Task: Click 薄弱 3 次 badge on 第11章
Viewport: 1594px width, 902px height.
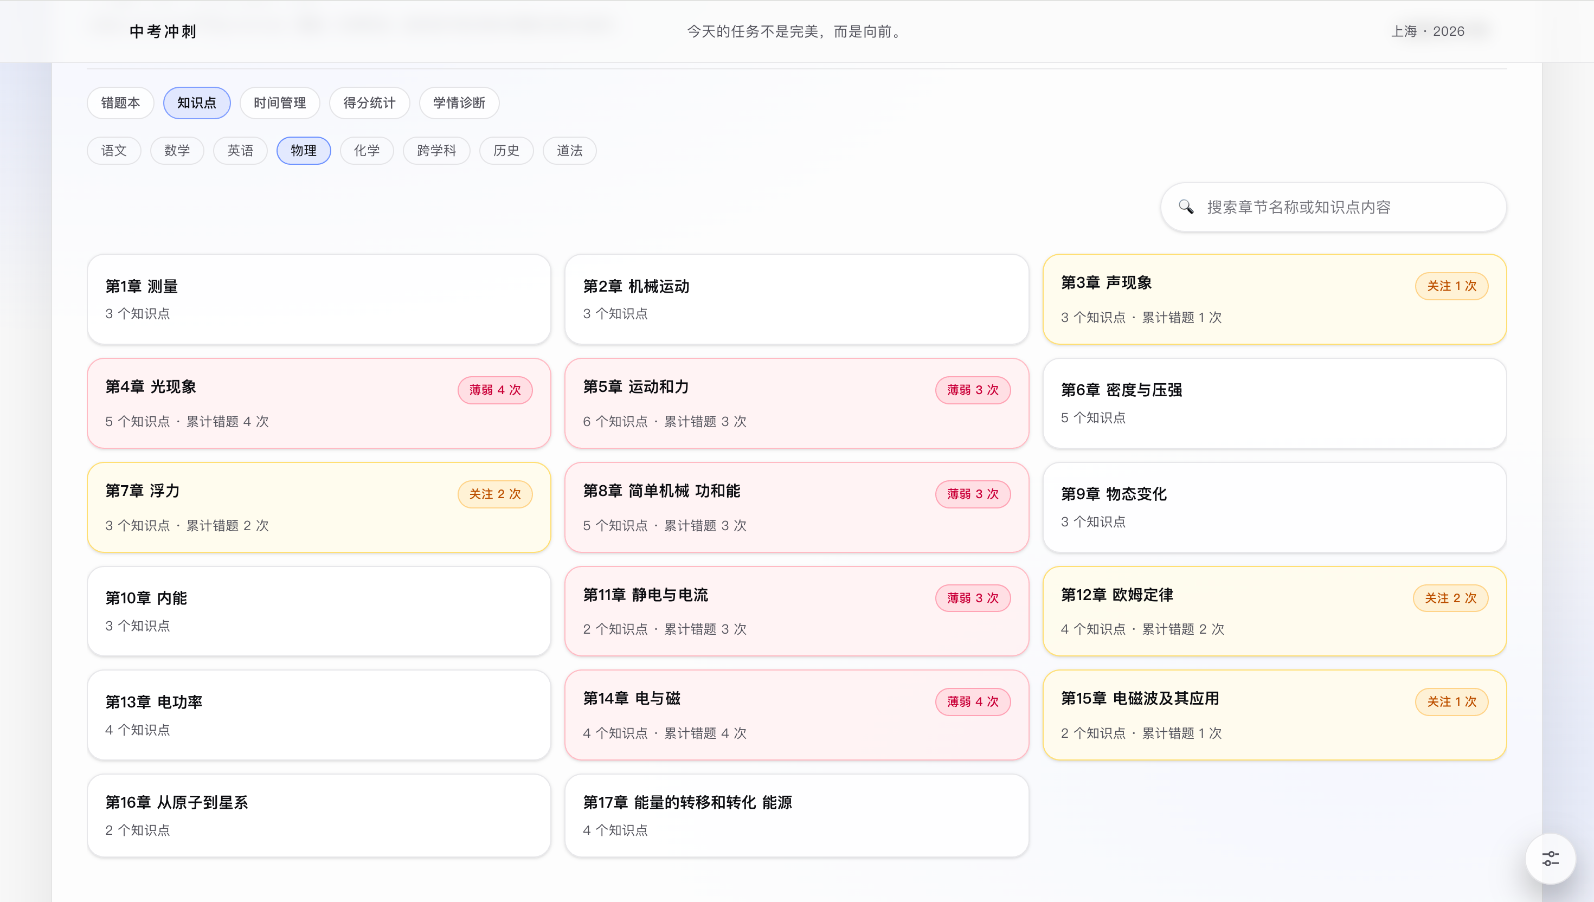Action: coord(973,598)
